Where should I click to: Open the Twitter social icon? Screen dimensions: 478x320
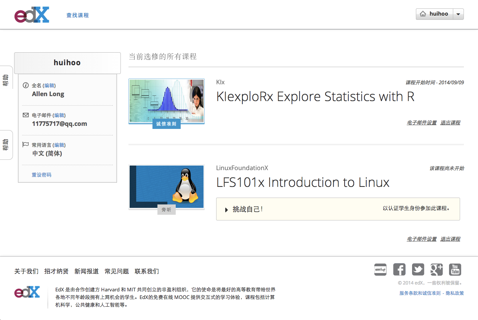click(x=418, y=270)
